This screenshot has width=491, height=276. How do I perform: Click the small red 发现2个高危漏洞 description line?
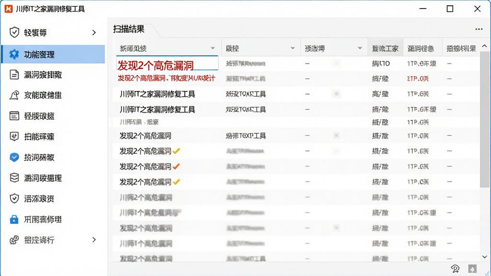point(166,78)
